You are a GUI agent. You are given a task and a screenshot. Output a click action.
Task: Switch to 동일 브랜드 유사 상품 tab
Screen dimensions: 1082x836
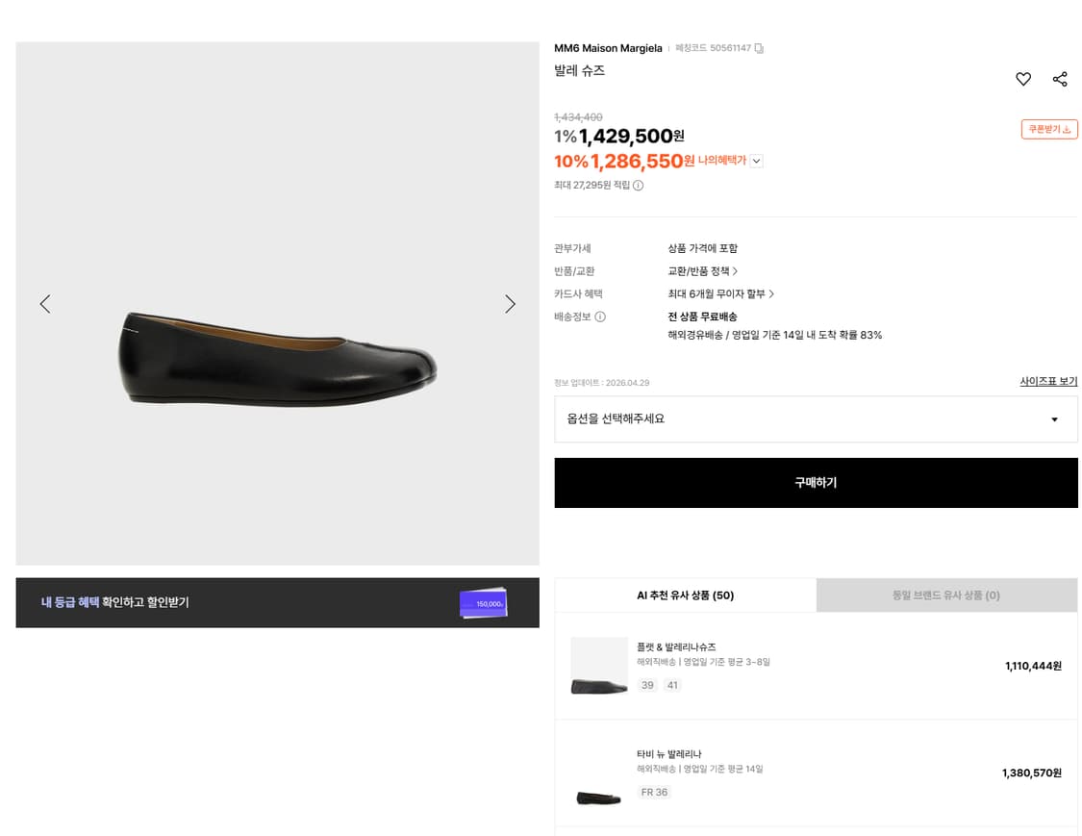coord(945,595)
